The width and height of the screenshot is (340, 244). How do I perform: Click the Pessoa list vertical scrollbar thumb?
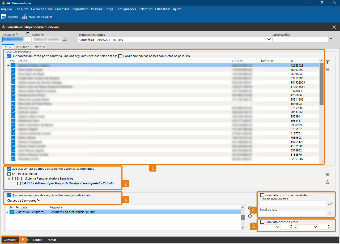tap(322, 84)
